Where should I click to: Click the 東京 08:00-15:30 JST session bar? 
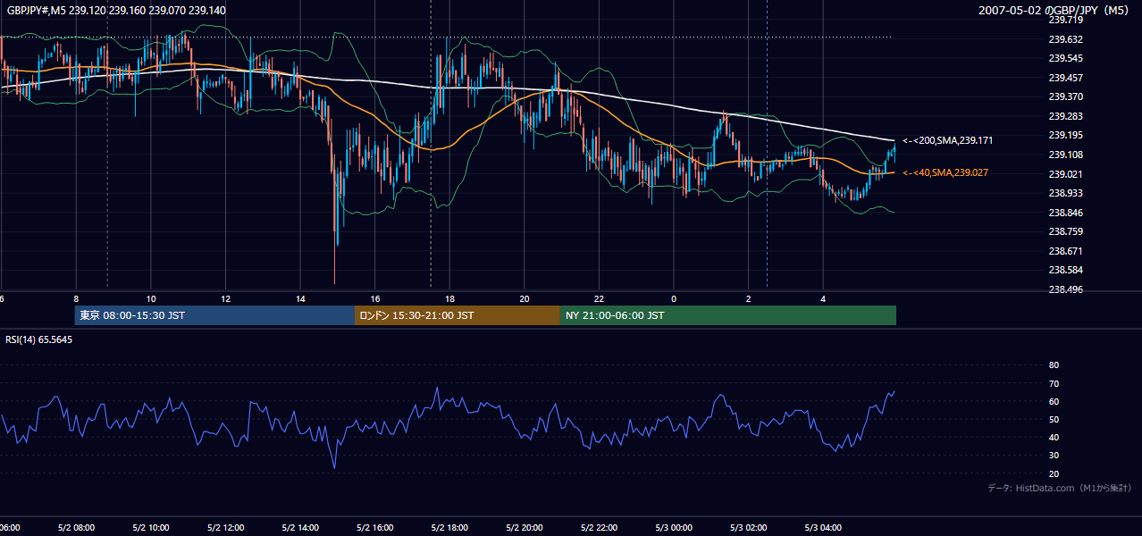(214, 315)
